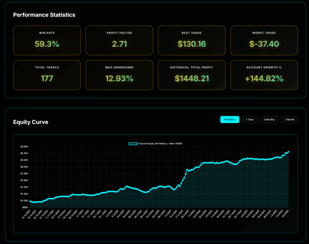The height and width of the screenshot is (244, 309).
Task: Click the Equity Curve heading
Action: tap(30, 122)
